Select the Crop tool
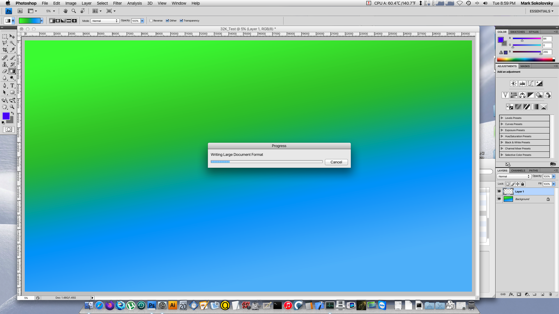The width and height of the screenshot is (559, 314). pos(5,50)
